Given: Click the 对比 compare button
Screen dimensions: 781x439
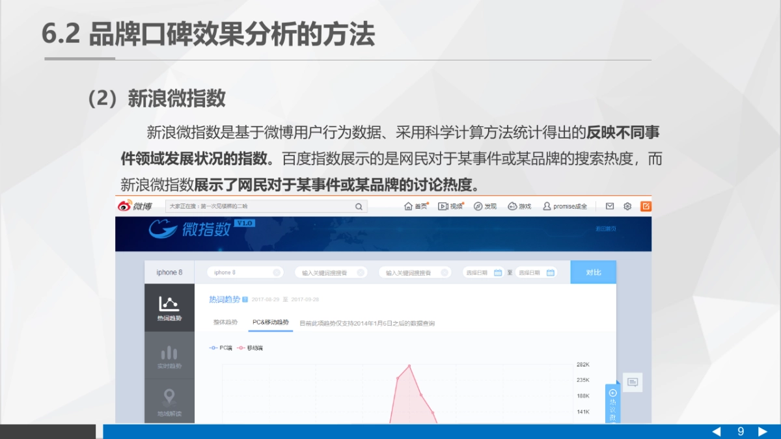Looking at the screenshot, I should 593,272.
